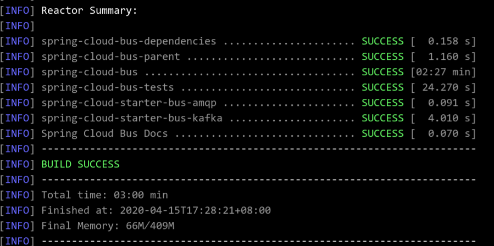The image size is (494, 246).
Task: Click the INFO tag before Reactor Summary
Action: pos(17,11)
